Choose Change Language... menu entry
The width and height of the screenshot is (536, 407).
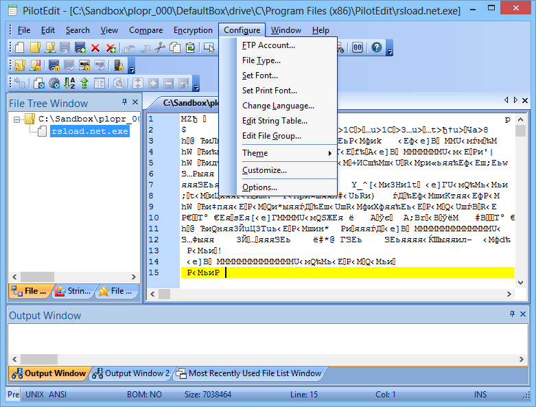(278, 106)
